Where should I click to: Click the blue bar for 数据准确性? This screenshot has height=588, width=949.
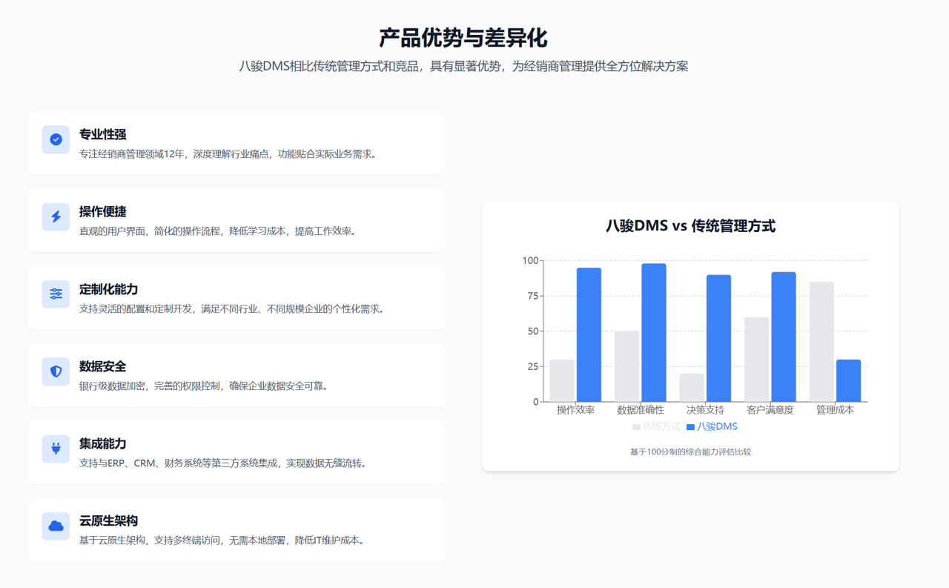(x=654, y=332)
